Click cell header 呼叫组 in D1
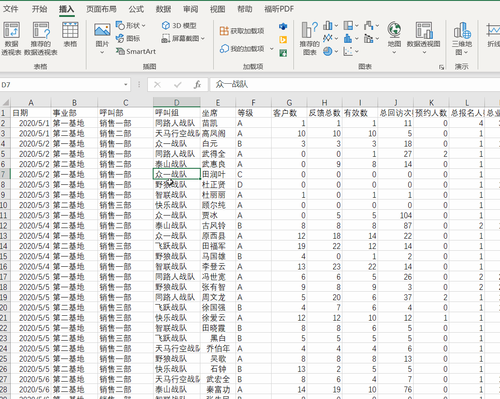500x399 pixels. [177, 113]
